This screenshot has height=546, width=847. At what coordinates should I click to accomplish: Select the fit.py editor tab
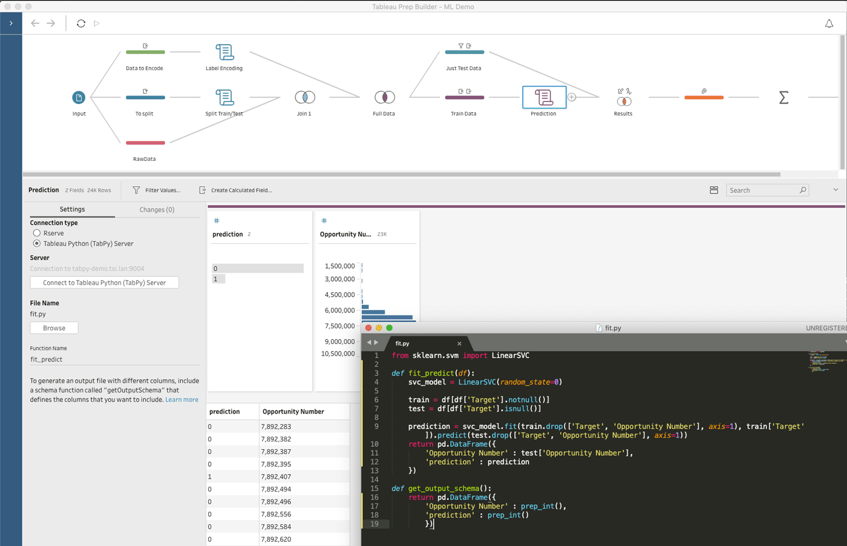tap(403, 343)
